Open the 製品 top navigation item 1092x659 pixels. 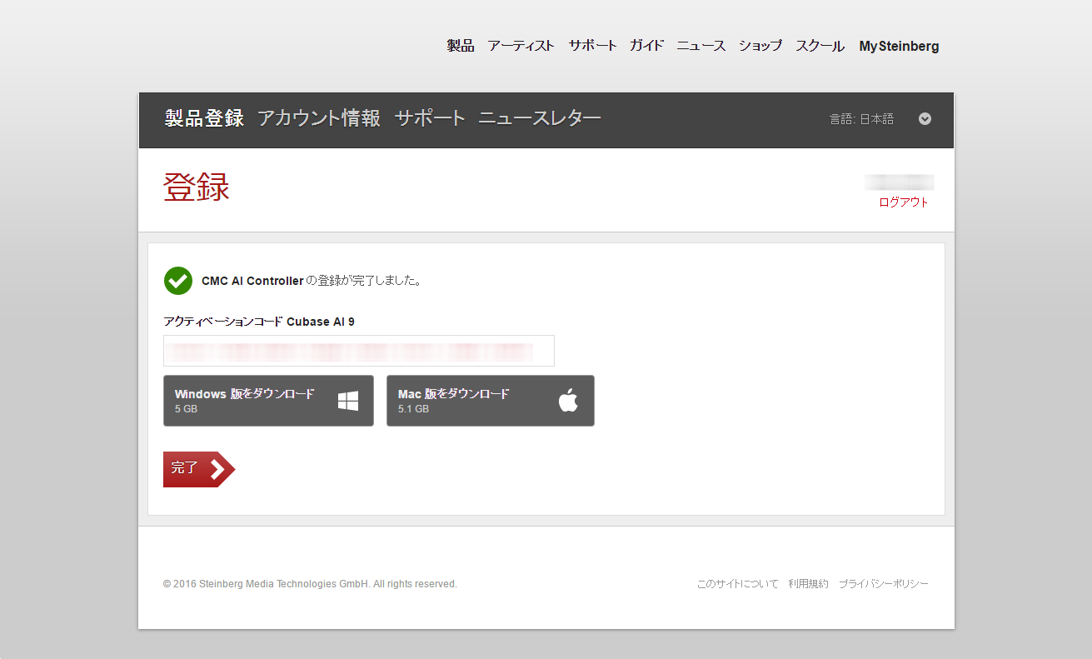pos(461,47)
